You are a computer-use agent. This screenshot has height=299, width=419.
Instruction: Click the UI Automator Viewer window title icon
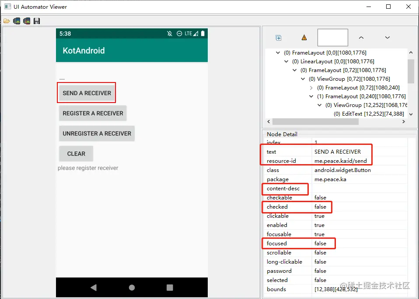point(8,7)
